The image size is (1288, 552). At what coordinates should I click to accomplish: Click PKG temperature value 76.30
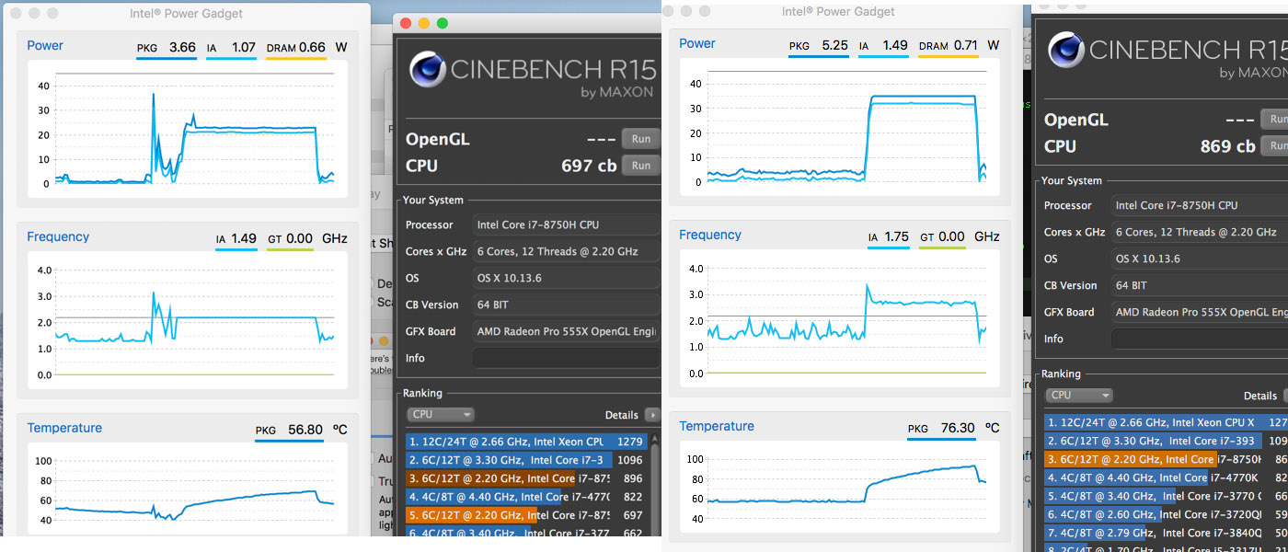[x=957, y=428]
